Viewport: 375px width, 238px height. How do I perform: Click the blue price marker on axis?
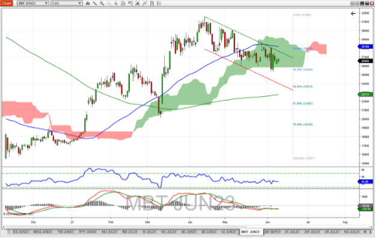point(365,47)
